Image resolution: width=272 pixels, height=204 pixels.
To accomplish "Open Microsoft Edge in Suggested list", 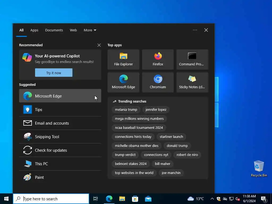I will 60,96.
